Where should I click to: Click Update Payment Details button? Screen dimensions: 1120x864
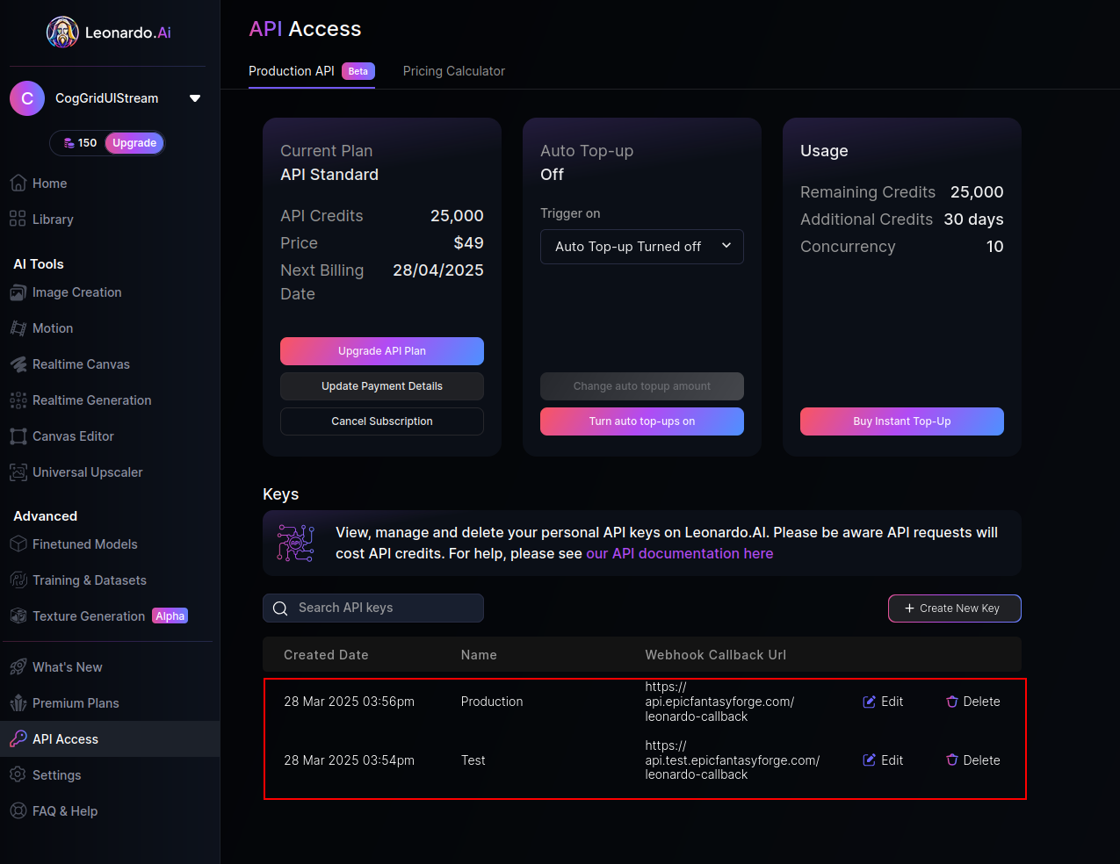pos(382,386)
